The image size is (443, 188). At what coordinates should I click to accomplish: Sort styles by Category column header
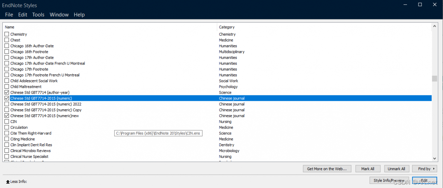click(x=325, y=27)
